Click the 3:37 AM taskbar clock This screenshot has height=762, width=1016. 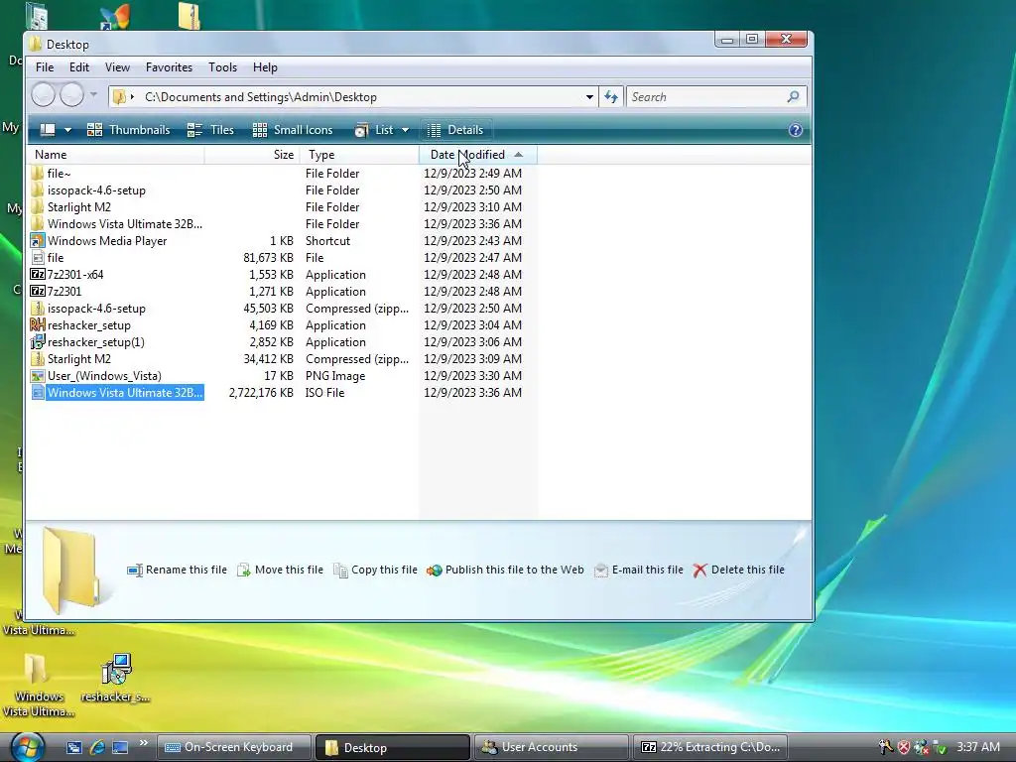978,747
